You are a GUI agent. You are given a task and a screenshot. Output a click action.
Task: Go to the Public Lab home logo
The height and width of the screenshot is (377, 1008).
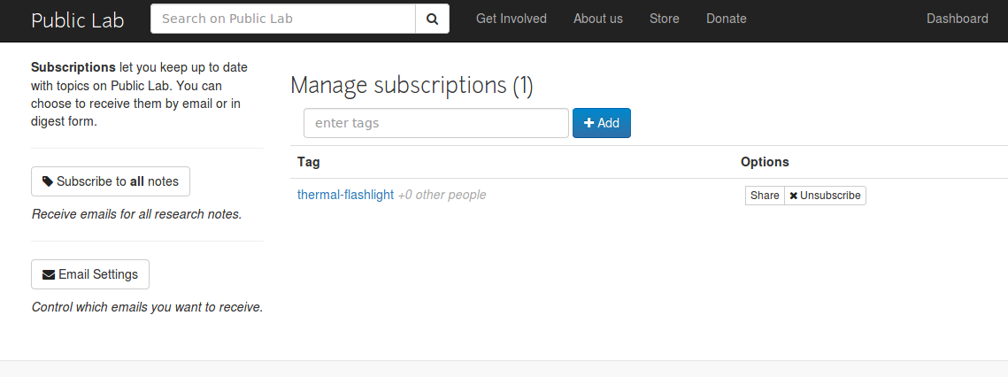[78, 20]
